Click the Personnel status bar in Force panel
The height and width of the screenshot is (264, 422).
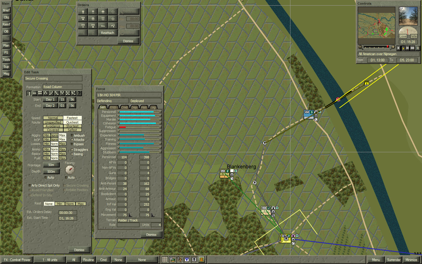click(x=139, y=112)
